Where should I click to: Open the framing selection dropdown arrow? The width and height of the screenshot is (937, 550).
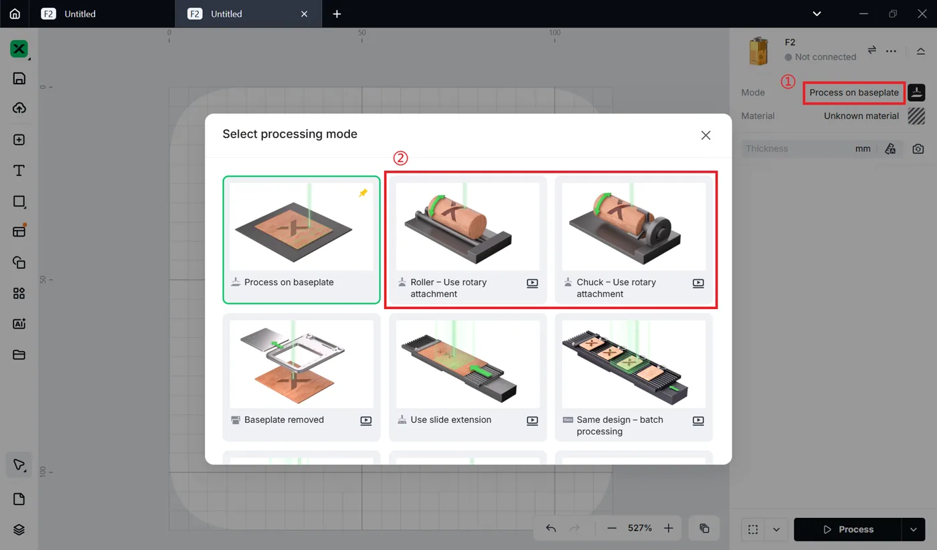pyautogui.click(x=776, y=529)
